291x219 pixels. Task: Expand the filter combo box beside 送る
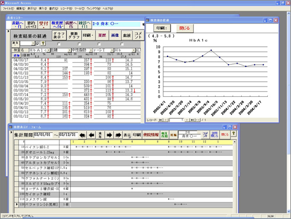(x=33, y=43)
